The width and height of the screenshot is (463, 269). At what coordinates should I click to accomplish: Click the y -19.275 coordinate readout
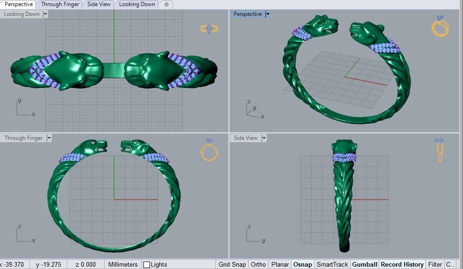[49, 264]
